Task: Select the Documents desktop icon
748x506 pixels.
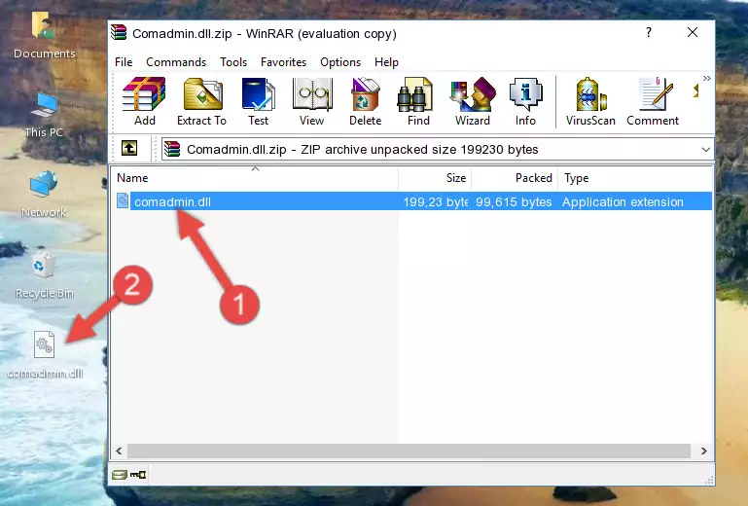Action: (x=44, y=35)
